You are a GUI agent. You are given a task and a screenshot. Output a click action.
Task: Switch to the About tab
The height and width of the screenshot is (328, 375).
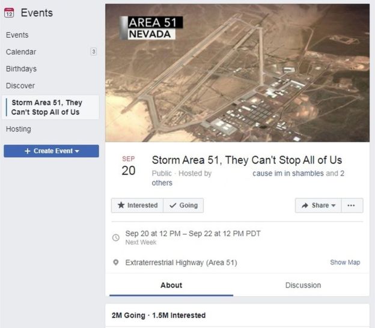(171, 285)
